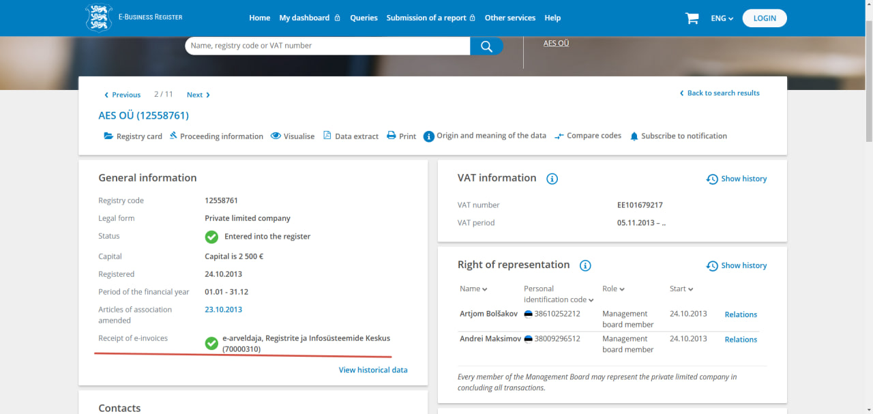Viewport: 873px width, 414px height.
Task: Click the AES OÜ link near search bar
Action: [556, 43]
